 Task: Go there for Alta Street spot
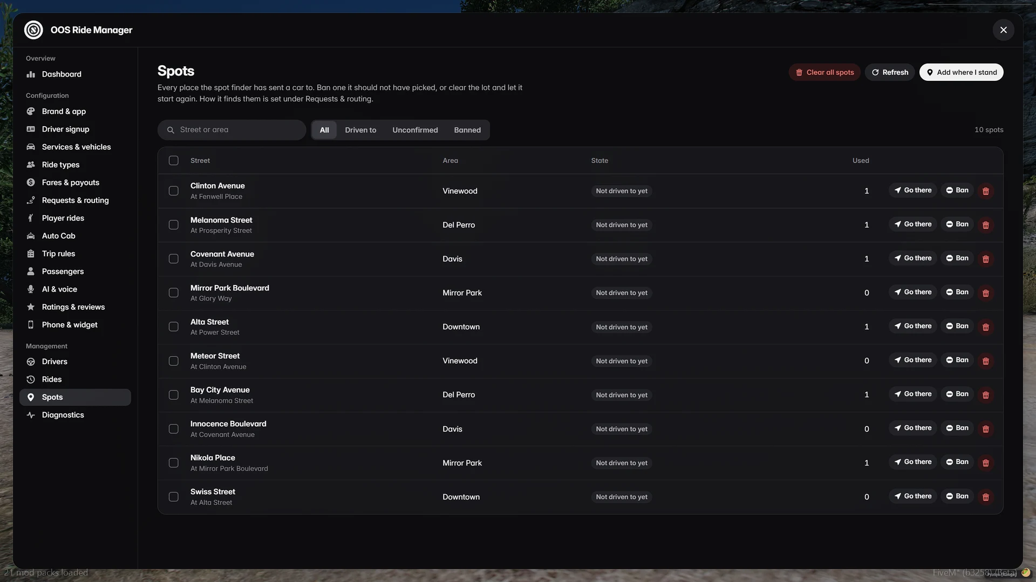pos(913,326)
